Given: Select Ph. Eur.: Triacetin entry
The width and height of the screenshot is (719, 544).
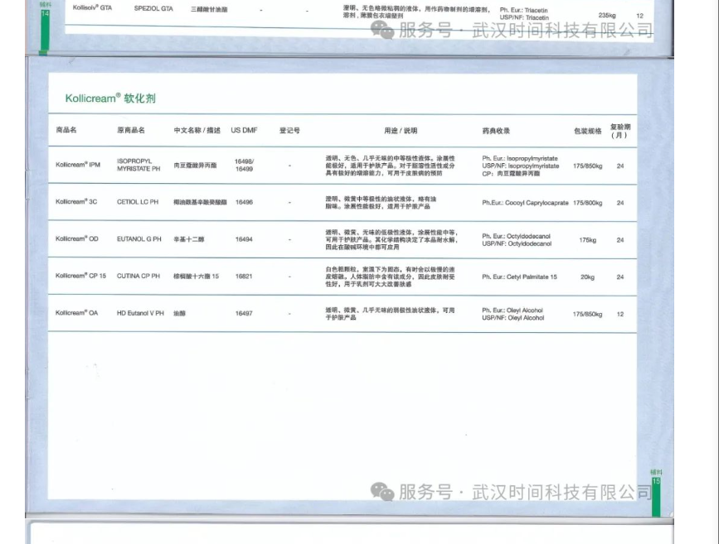Looking at the screenshot, I should coord(523,10).
